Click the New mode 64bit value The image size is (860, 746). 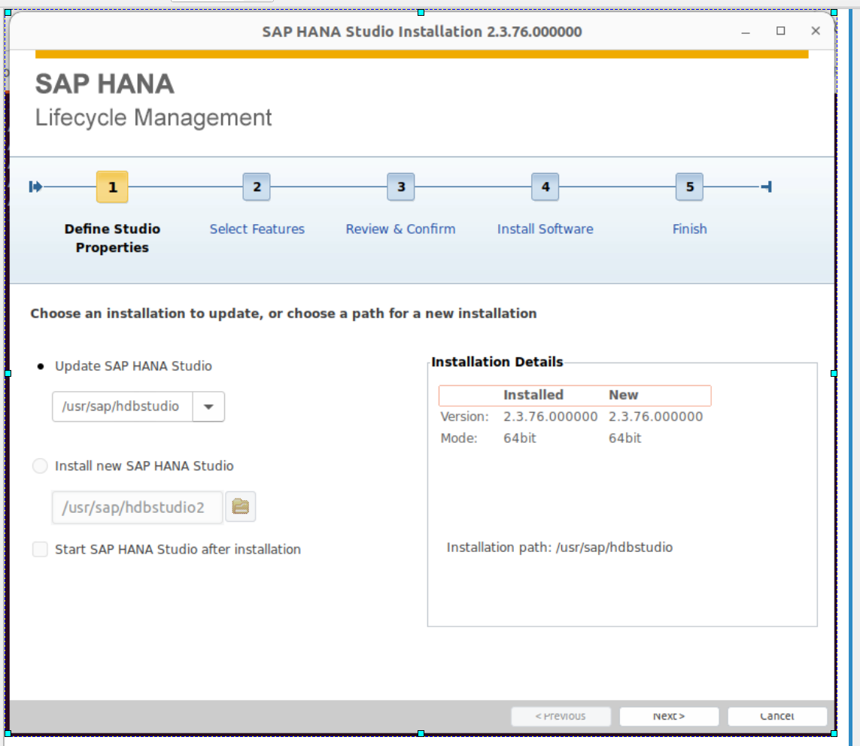pyautogui.click(x=624, y=438)
